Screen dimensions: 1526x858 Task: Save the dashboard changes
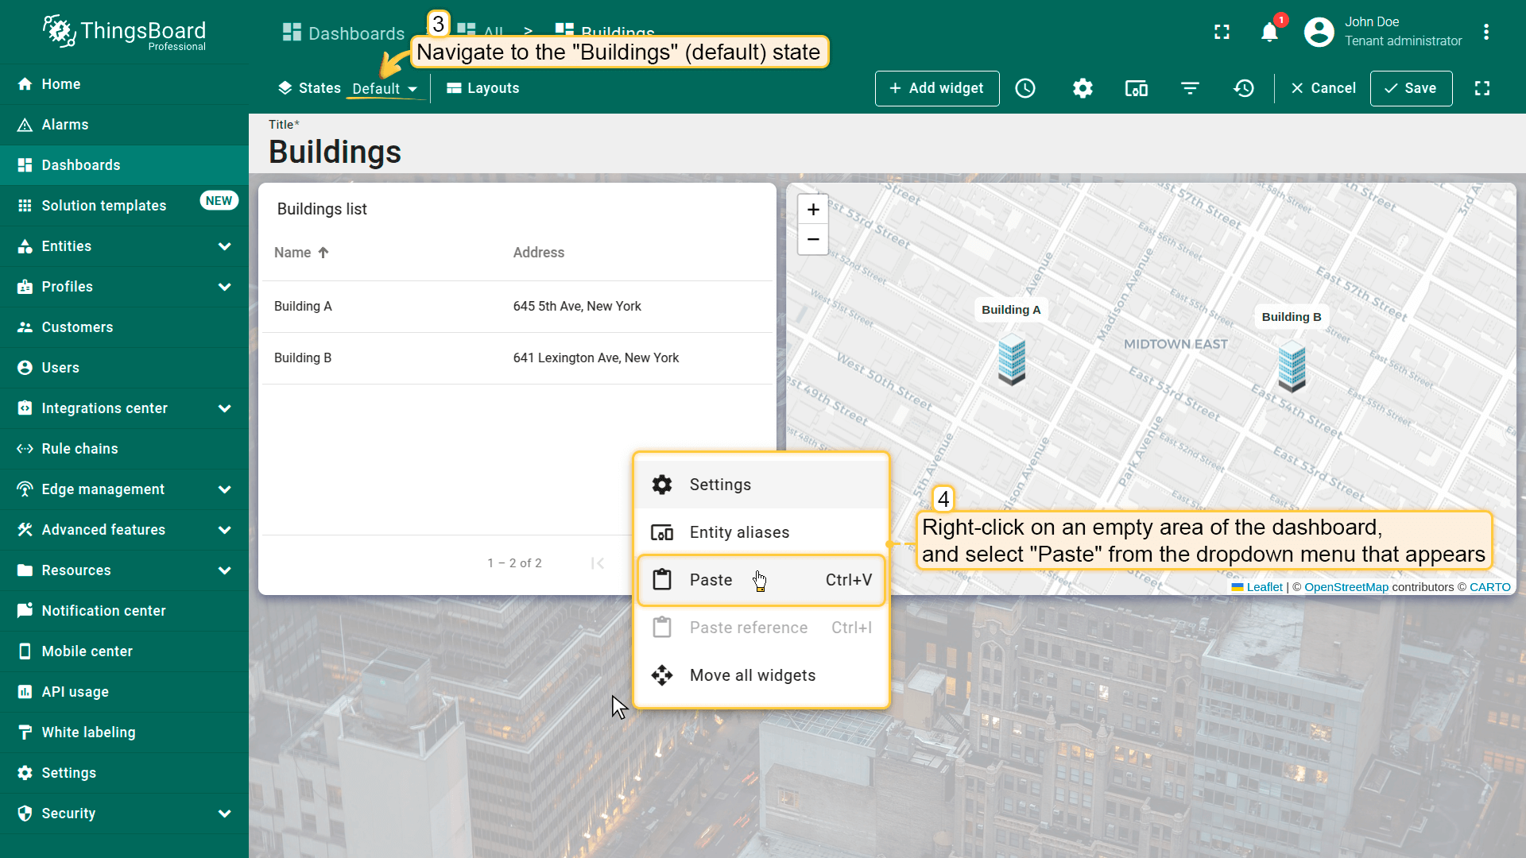(x=1411, y=88)
